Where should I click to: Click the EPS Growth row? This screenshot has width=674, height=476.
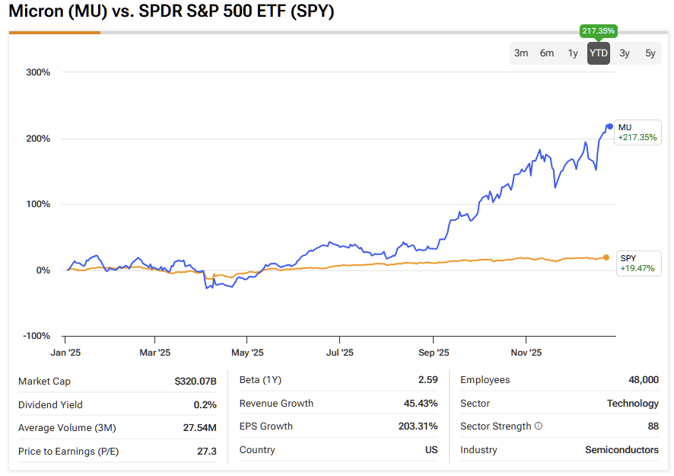(338, 426)
